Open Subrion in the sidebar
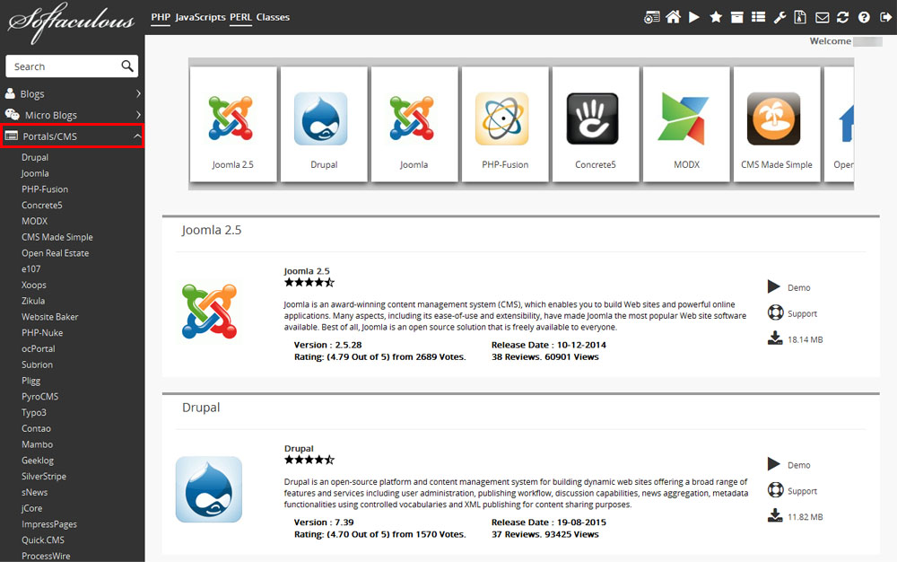 pyautogui.click(x=37, y=365)
